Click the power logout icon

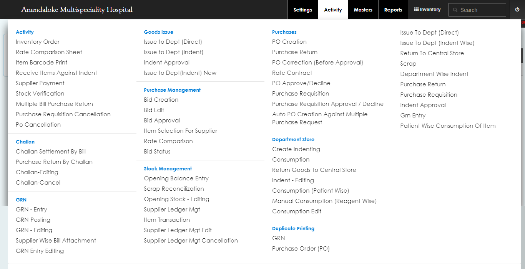click(x=517, y=10)
